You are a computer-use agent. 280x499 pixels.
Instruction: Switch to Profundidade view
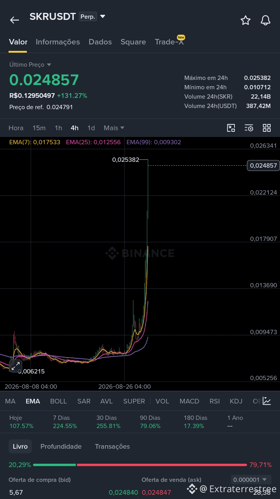coord(61,446)
